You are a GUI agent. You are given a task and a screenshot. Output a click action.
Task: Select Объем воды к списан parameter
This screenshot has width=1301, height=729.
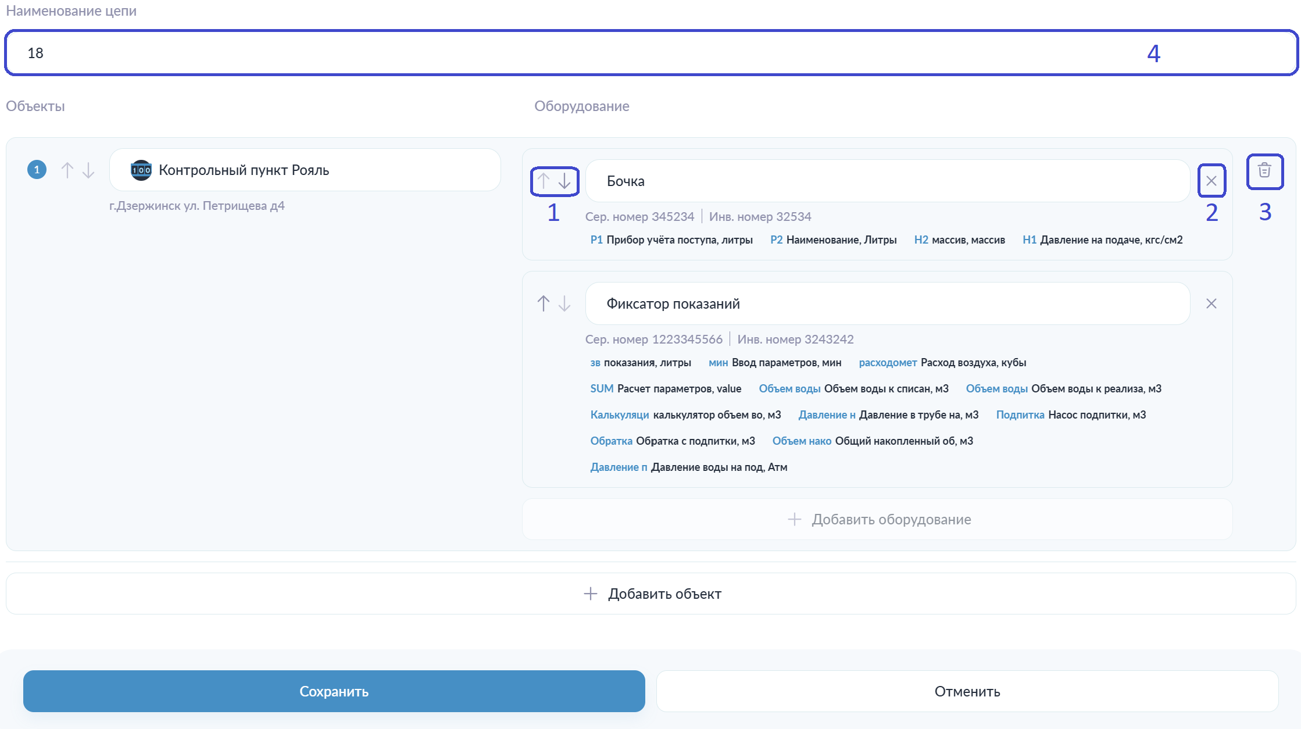pyautogui.click(x=853, y=389)
